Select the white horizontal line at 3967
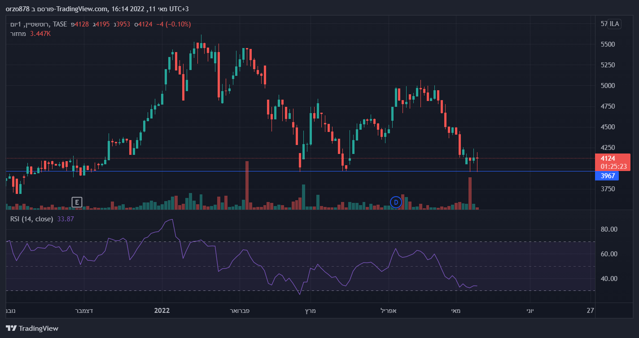Viewport: 639px width, 338px height. click(x=300, y=171)
